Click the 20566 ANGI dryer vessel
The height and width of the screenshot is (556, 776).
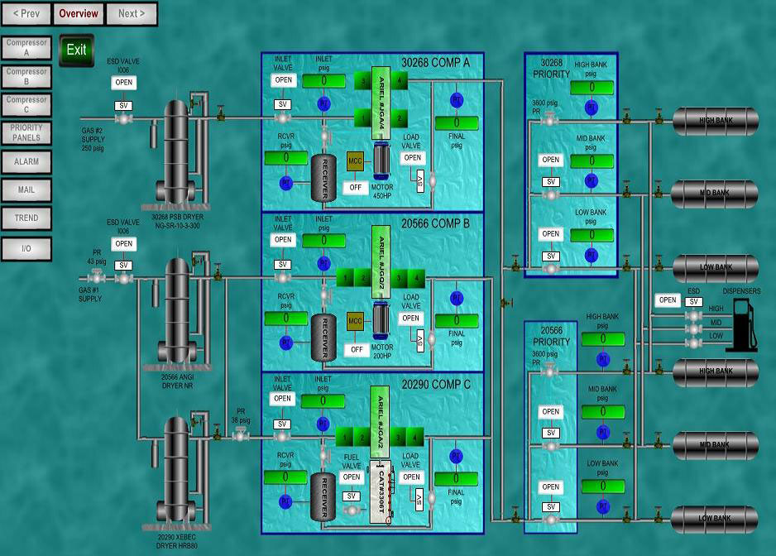175,310
